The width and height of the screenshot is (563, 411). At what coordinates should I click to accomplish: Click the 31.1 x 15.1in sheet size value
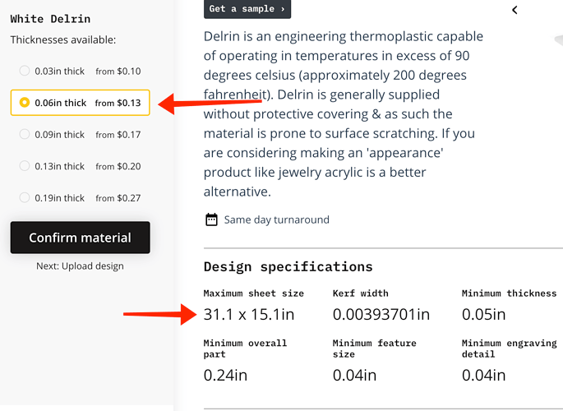(x=249, y=314)
